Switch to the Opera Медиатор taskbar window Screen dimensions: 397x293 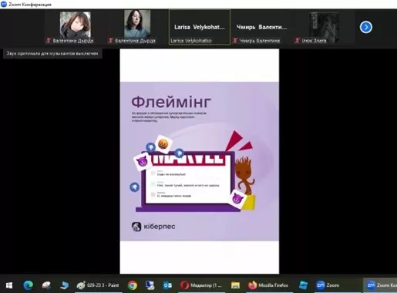tap(201, 285)
